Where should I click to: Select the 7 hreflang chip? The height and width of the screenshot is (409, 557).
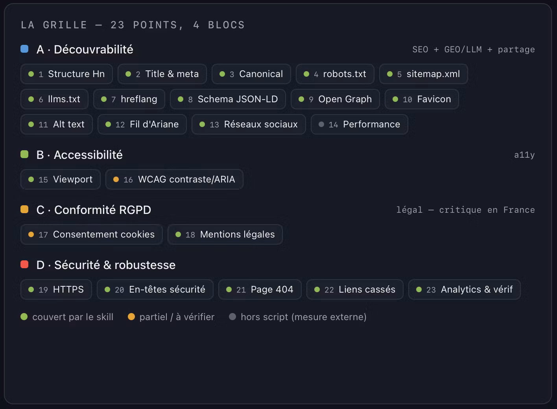pyautogui.click(x=129, y=99)
